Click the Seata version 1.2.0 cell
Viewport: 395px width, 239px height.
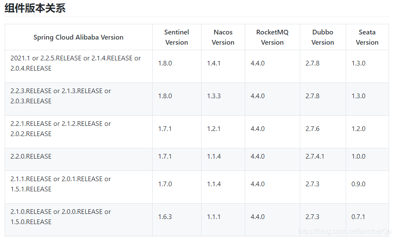pos(367,132)
